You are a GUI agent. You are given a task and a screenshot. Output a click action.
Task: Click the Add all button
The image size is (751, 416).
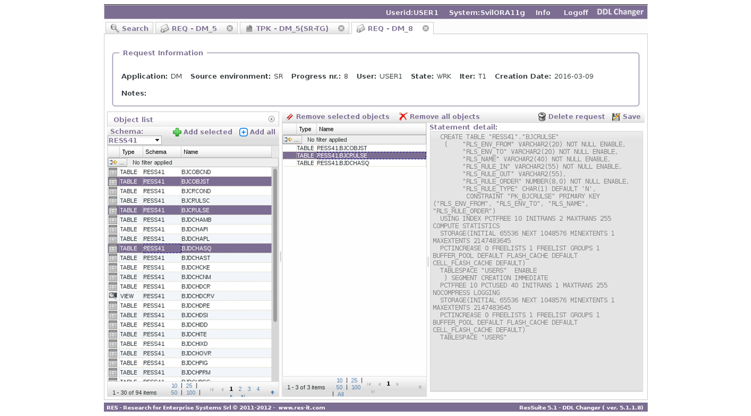point(257,132)
